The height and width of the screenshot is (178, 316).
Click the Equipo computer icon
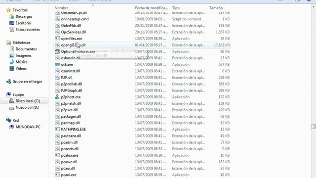tap(8, 94)
